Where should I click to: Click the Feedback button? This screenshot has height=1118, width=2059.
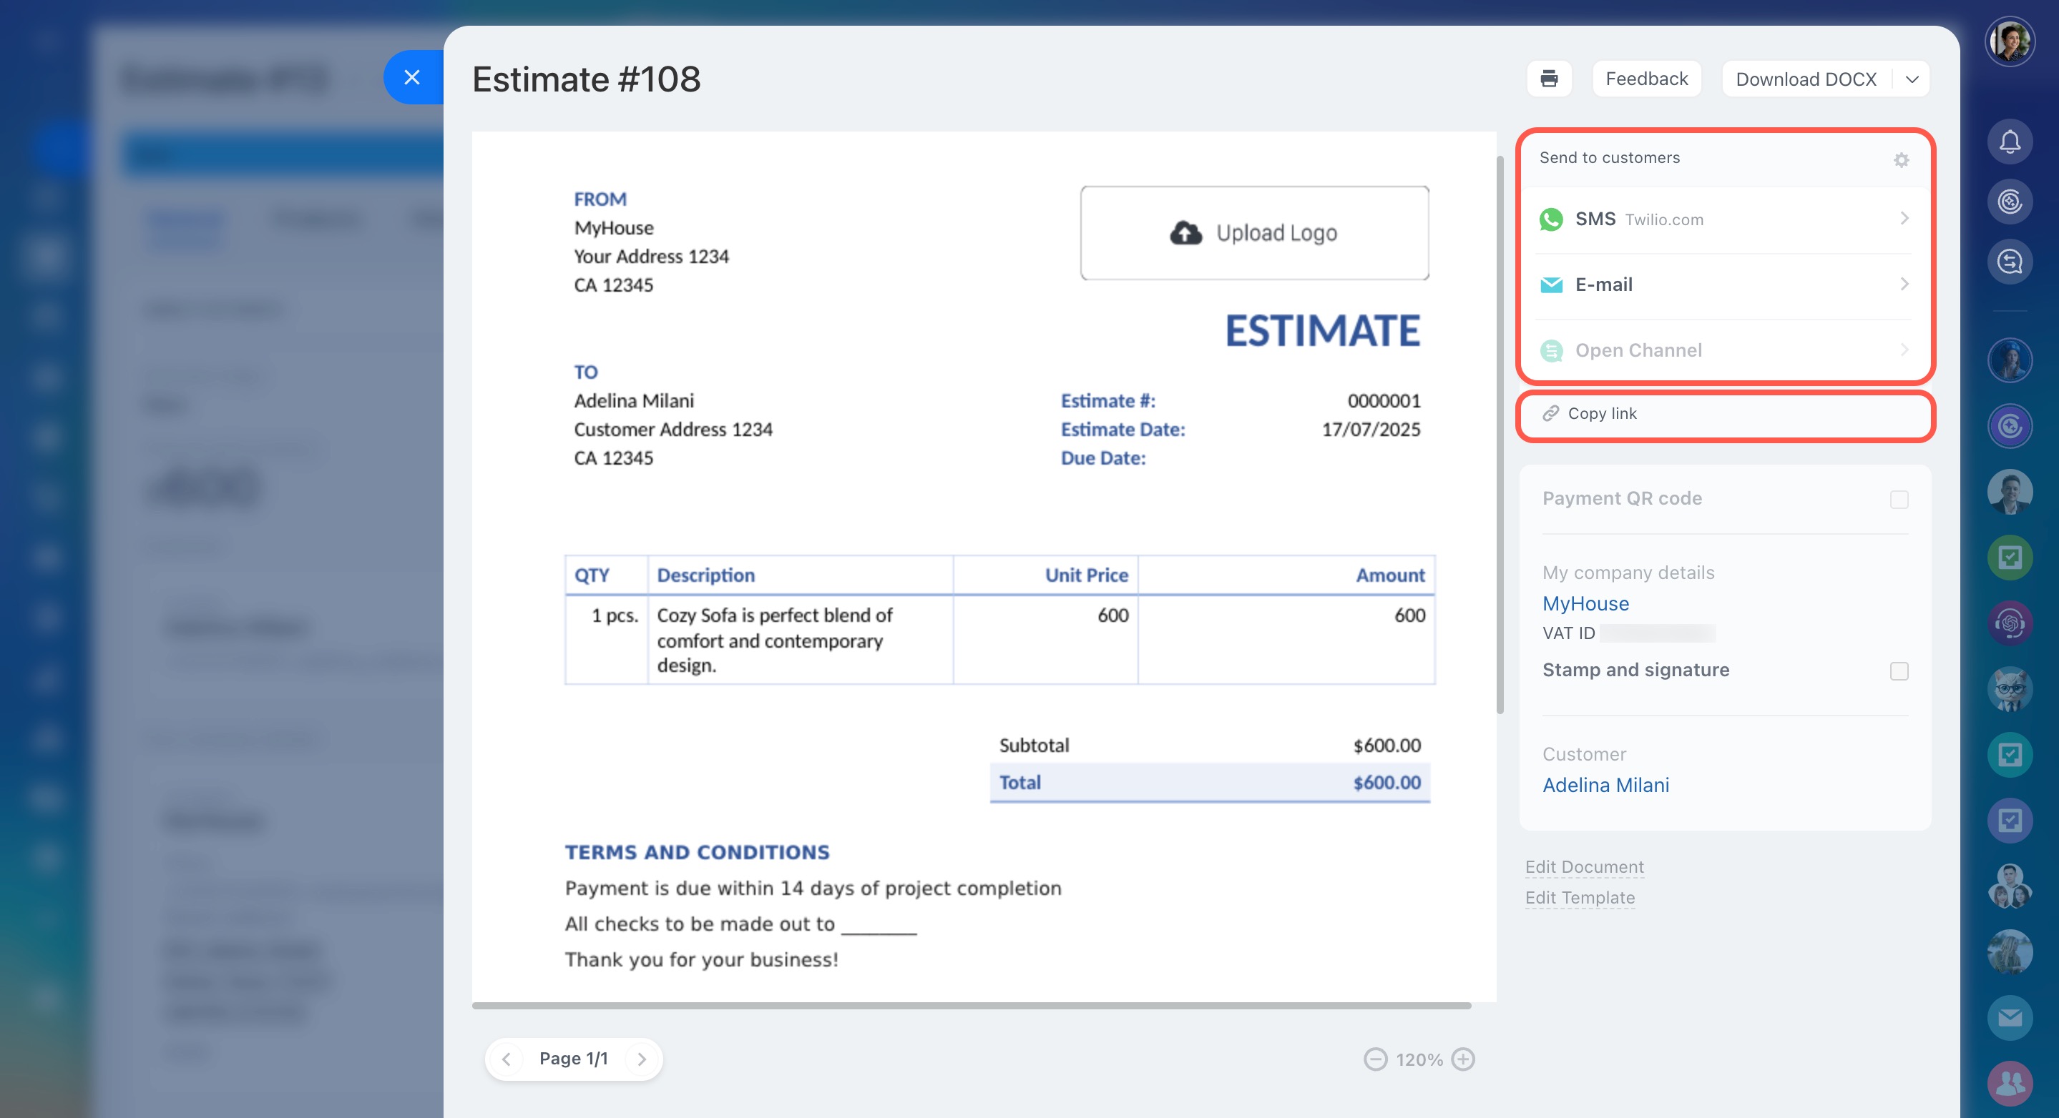tap(1645, 79)
